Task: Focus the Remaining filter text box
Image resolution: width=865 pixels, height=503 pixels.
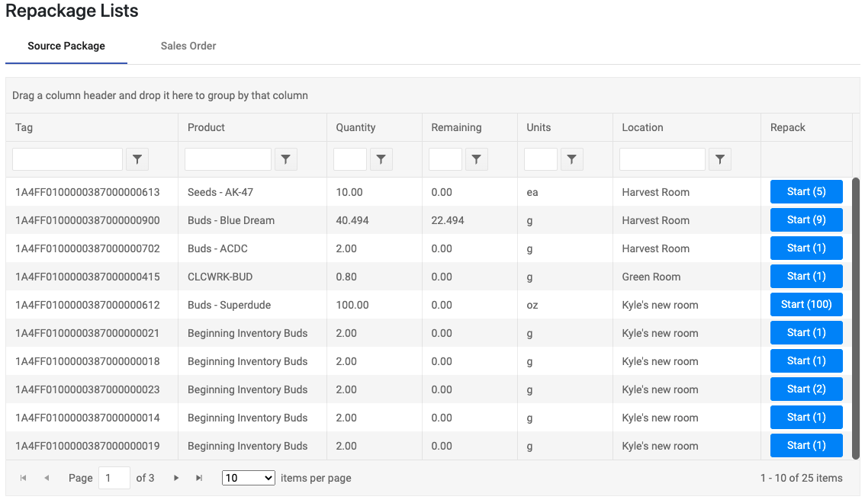Action: pos(445,159)
